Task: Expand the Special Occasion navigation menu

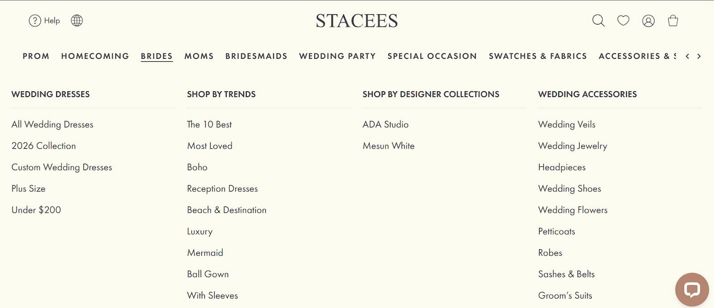Action: pos(432,56)
